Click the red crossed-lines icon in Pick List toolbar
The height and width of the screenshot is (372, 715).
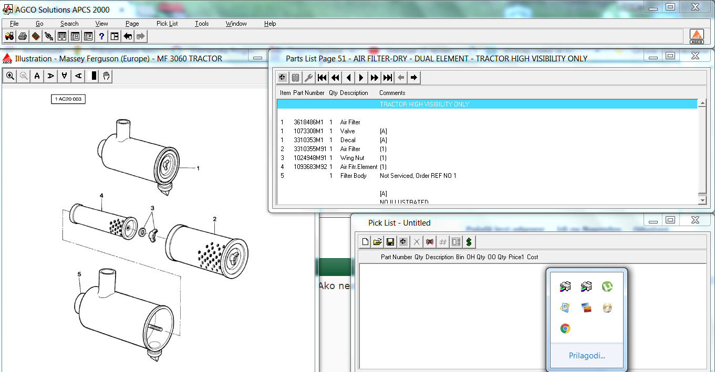click(430, 242)
